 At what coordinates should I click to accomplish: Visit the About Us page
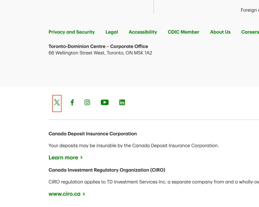coord(220,32)
